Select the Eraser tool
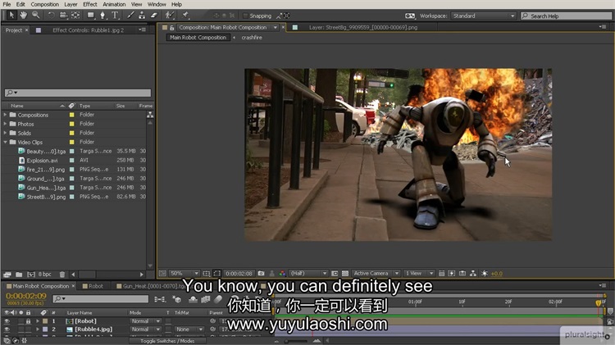615x345 pixels. point(154,16)
